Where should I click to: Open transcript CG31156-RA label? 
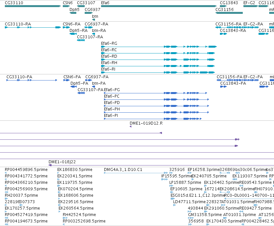(228, 24)
